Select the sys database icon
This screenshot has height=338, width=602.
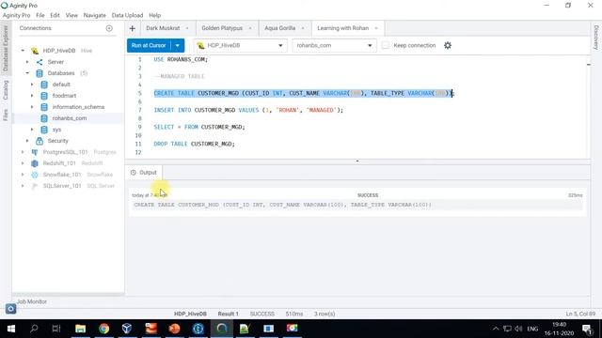(x=44, y=130)
